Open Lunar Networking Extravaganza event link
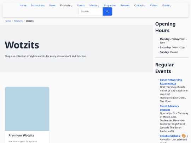The height and width of the screenshot is (143, 191). tap(171, 82)
